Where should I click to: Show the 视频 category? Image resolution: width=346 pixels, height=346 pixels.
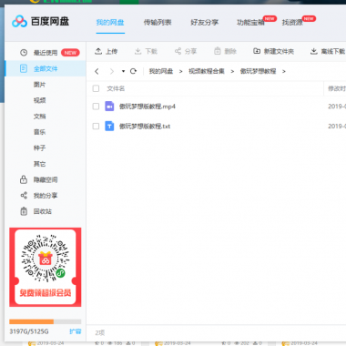[x=39, y=100]
